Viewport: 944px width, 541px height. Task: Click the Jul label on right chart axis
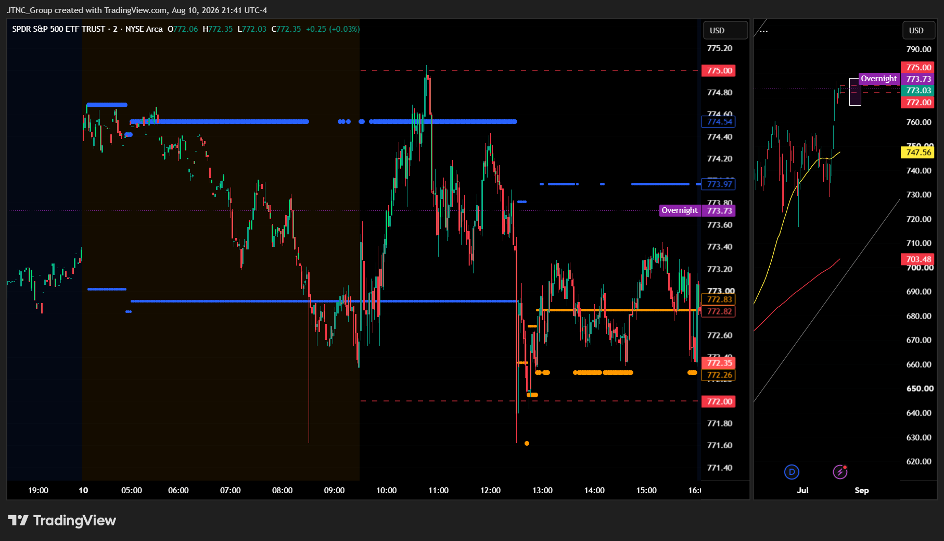pos(802,490)
